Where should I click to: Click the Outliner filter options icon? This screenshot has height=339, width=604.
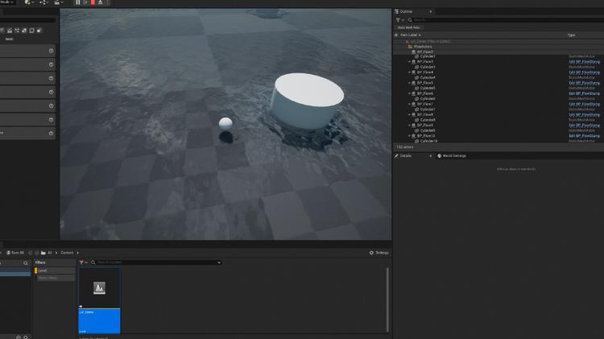tap(399, 20)
